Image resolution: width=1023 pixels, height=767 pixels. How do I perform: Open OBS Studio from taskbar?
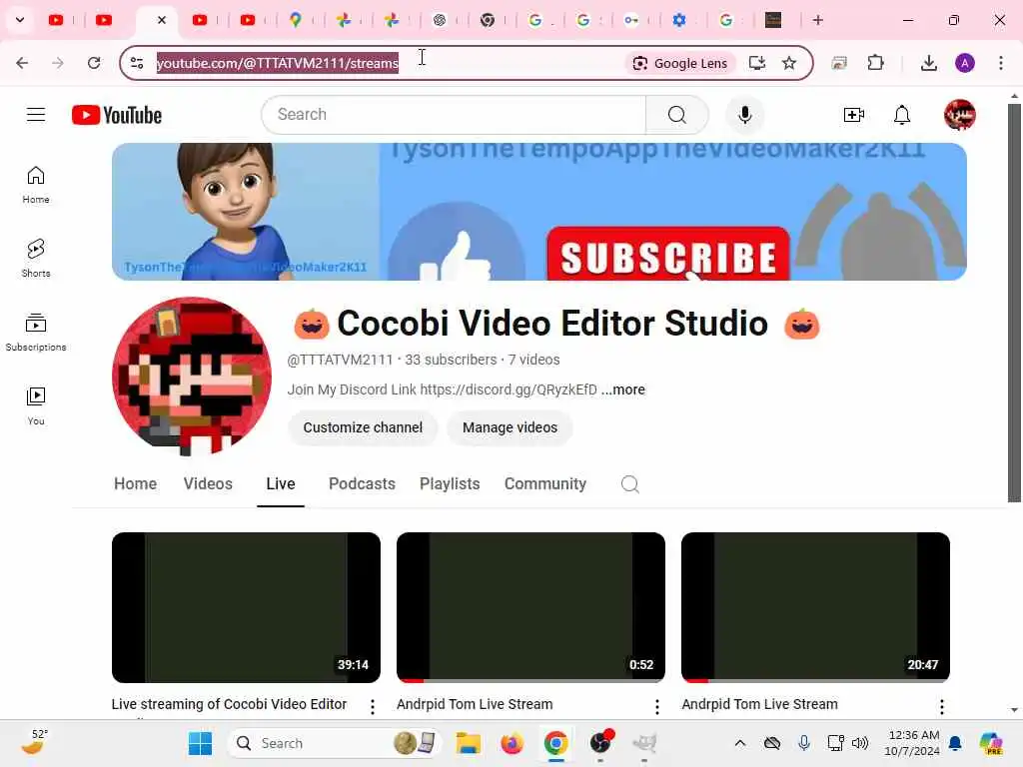click(600, 743)
